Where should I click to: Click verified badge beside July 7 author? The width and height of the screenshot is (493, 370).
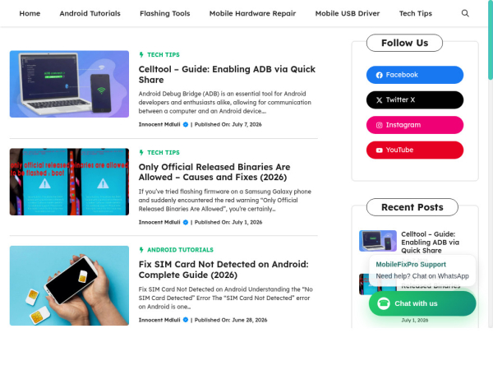[x=186, y=125]
